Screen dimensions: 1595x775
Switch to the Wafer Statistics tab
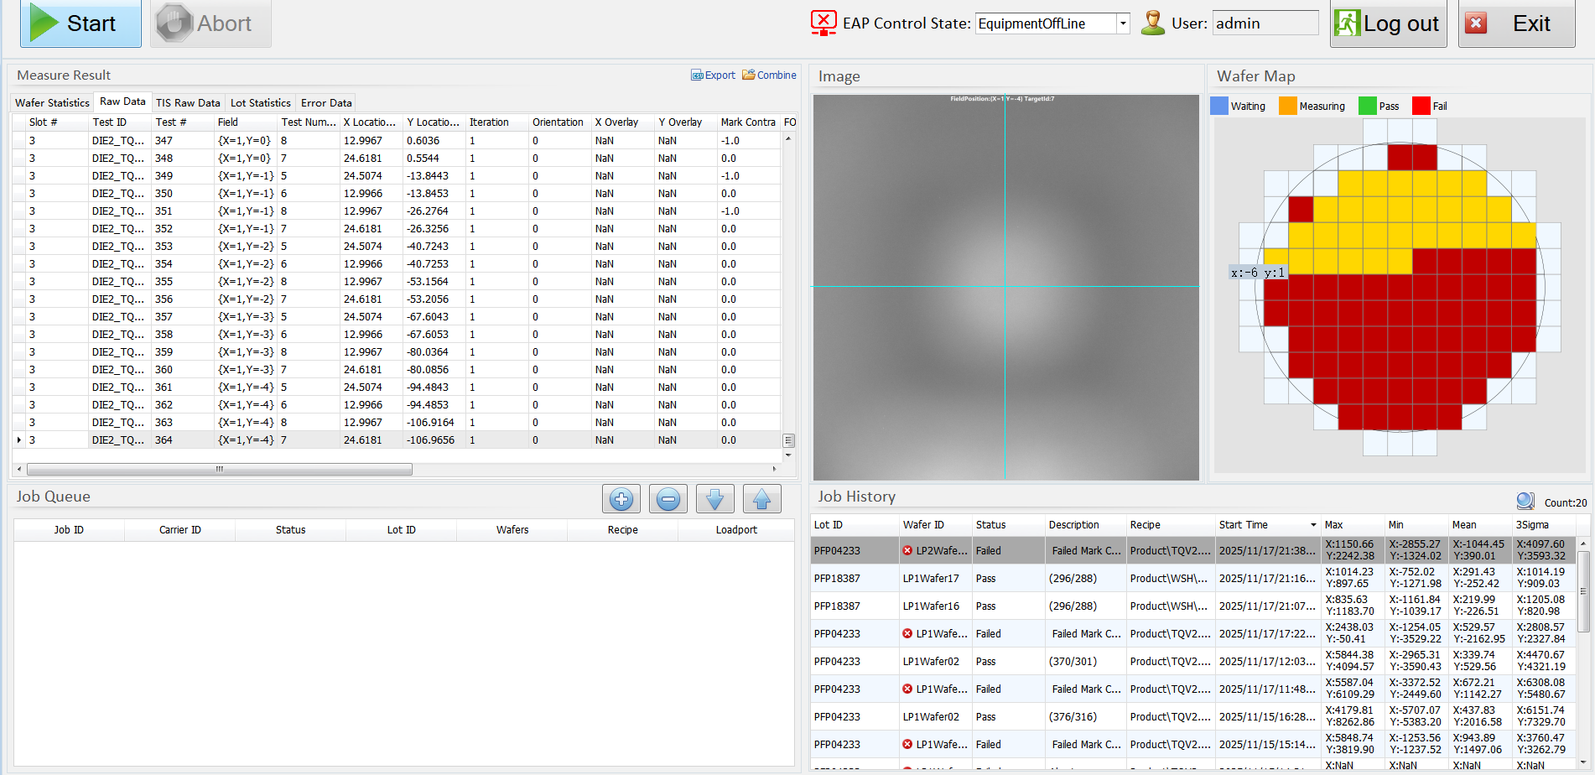pyautogui.click(x=52, y=102)
